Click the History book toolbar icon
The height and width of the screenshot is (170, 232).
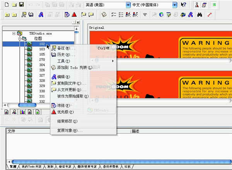(31, 15)
